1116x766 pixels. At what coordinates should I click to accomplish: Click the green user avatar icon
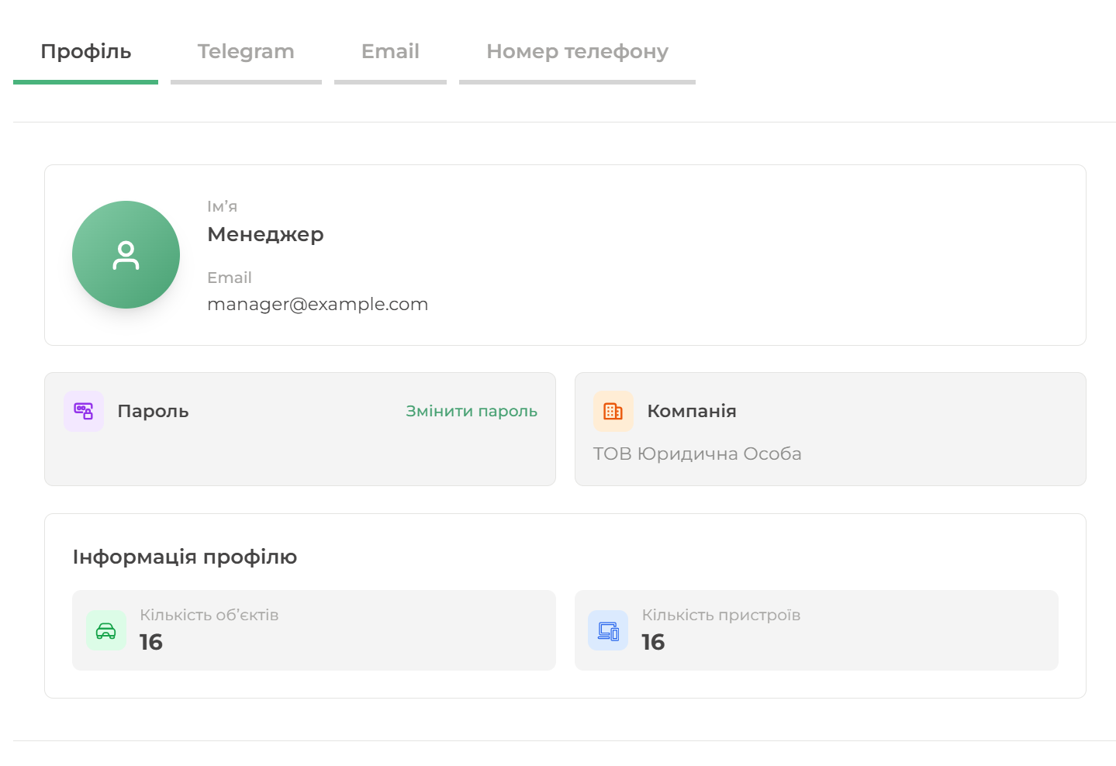point(126,255)
